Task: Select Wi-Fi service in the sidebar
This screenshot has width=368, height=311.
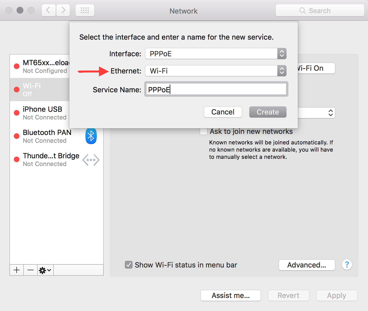Action: click(40, 90)
